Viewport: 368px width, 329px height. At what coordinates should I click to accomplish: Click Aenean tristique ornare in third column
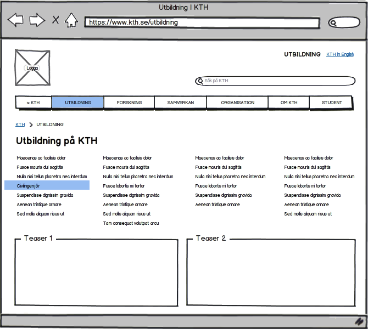[218, 205]
